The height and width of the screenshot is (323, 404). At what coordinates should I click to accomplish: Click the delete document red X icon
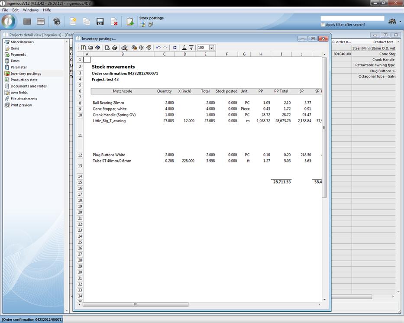(x=114, y=22)
